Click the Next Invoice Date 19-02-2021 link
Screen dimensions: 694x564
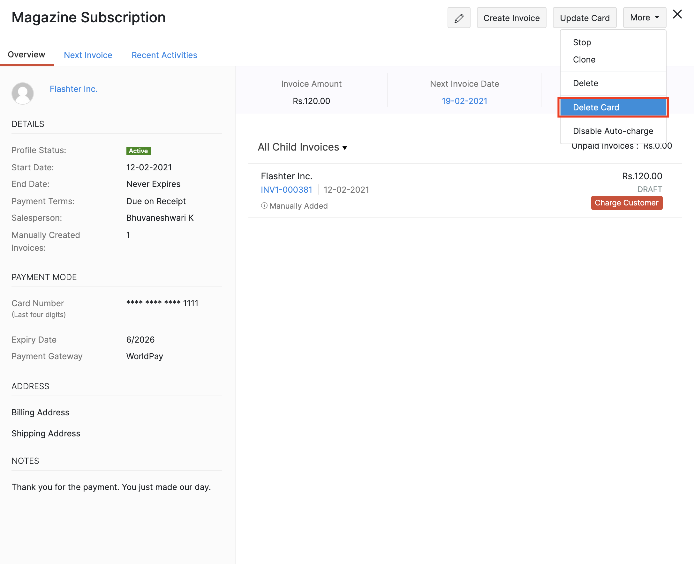(465, 100)
